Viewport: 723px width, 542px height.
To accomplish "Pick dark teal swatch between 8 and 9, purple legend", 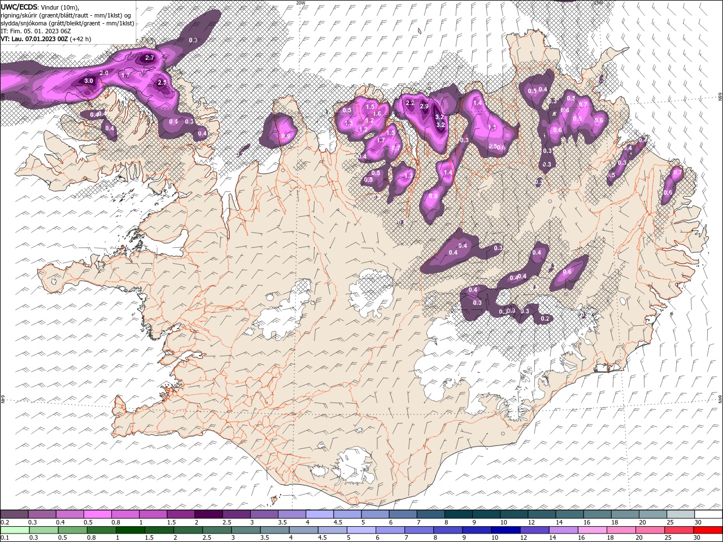I will coord(459,514).
